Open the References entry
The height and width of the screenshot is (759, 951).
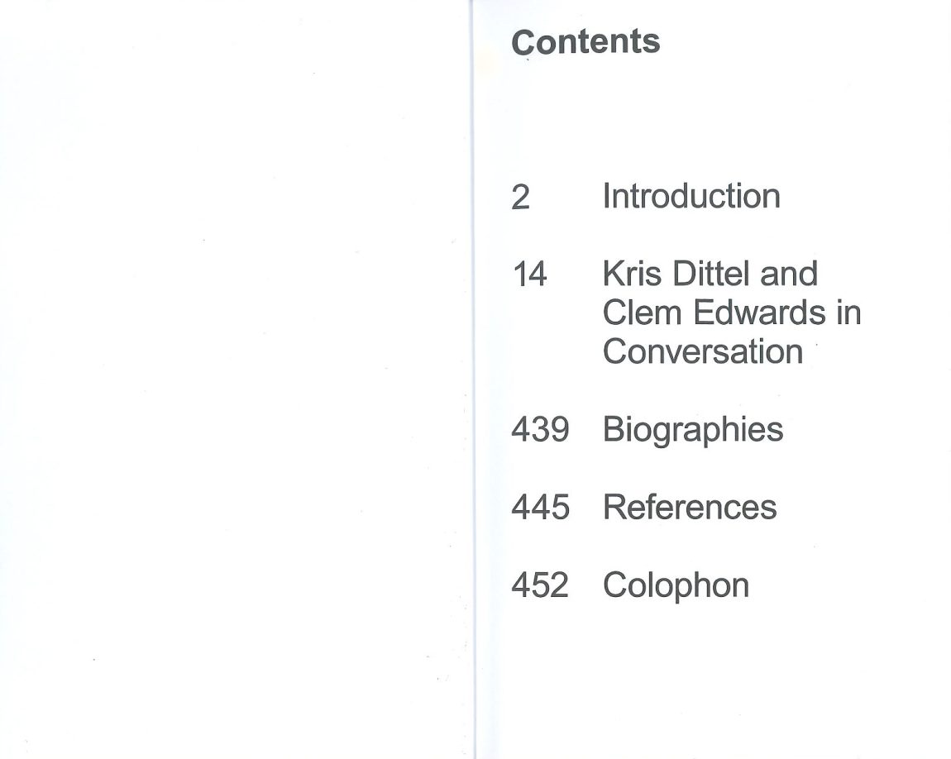click(690, 507)
